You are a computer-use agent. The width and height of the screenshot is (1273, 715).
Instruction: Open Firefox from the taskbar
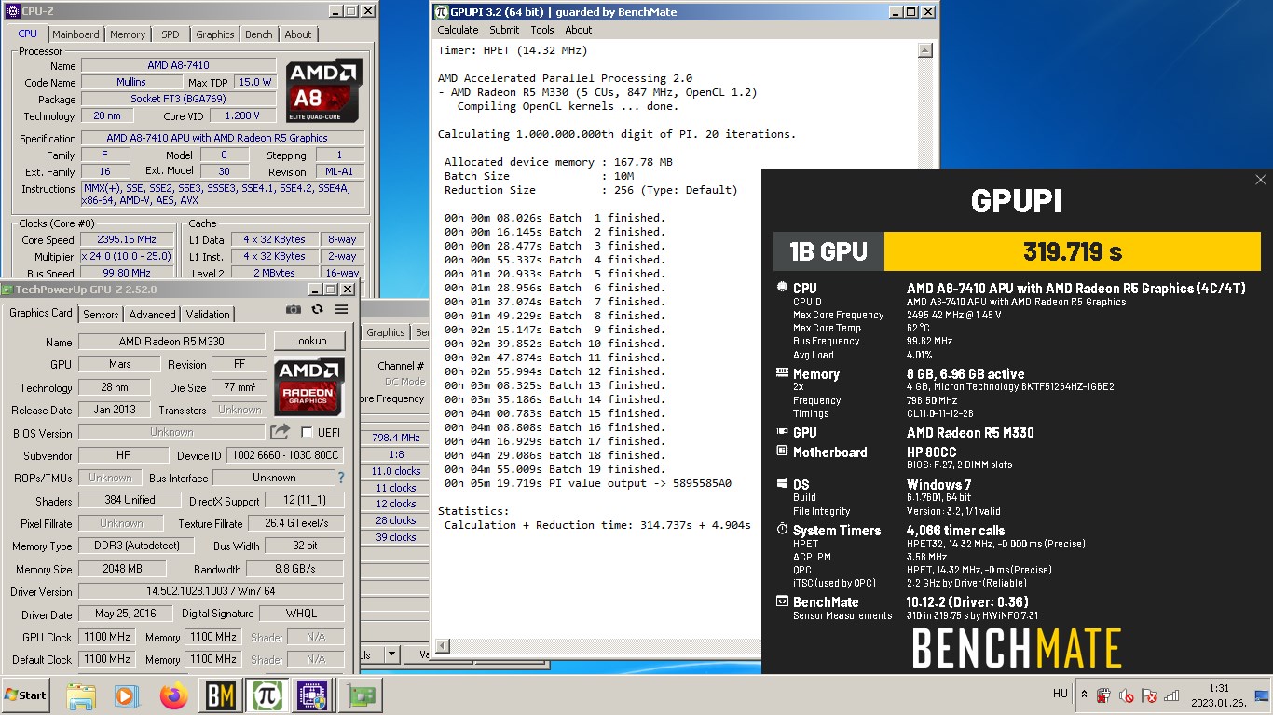click(x=173, y=695)
